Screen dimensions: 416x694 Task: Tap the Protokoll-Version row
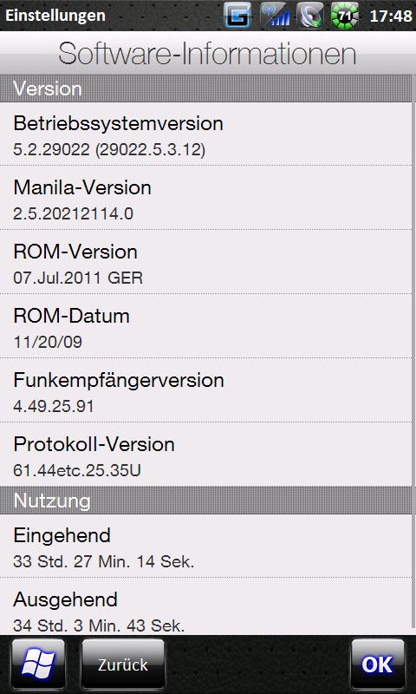(206, 454)
